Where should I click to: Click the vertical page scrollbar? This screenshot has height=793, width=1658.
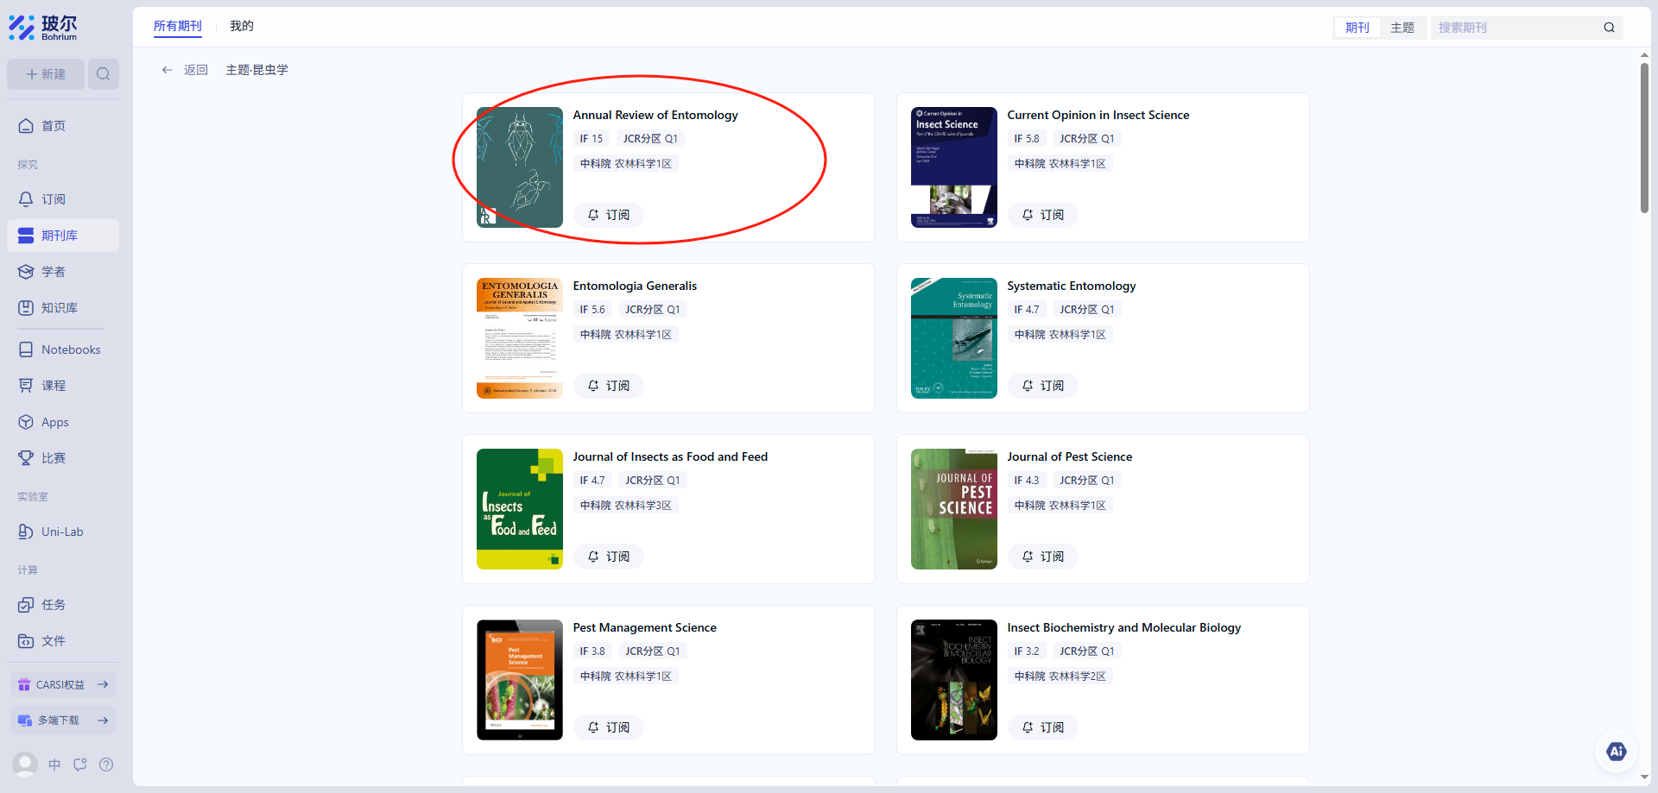point(1644,138)
